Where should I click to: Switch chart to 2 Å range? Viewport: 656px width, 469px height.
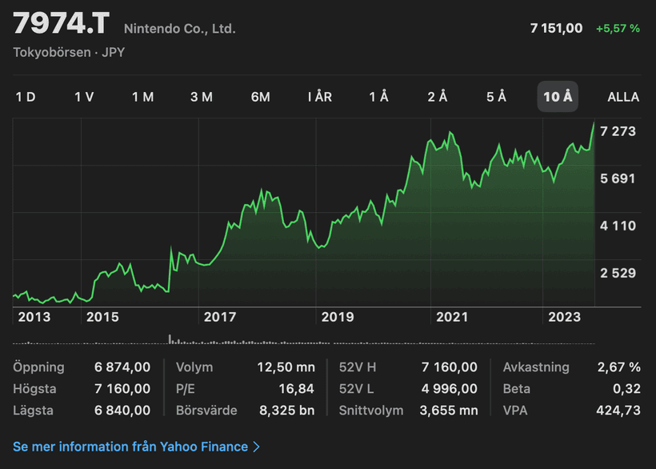coord(438,97)
